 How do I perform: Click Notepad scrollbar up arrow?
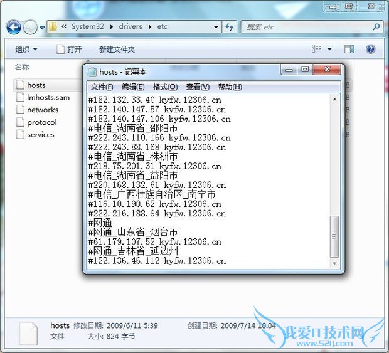point(334,100)
